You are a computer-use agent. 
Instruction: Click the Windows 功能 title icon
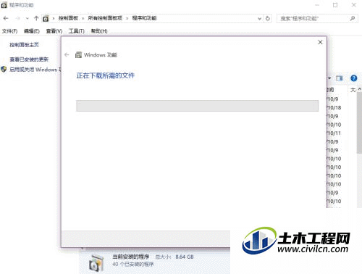point(78,55)
